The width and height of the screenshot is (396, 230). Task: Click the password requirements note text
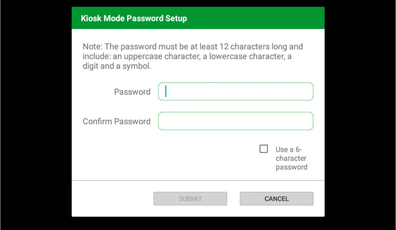click(193, 57)
